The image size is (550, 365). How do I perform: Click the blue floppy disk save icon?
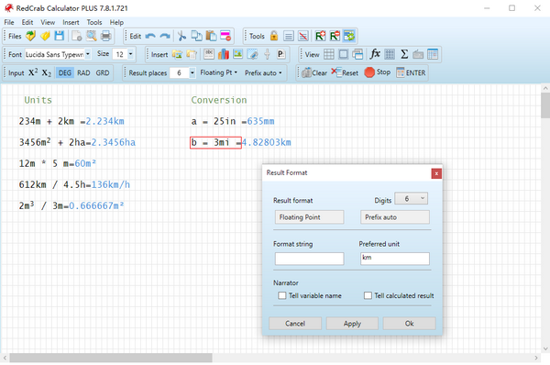(x=60, y=36)
